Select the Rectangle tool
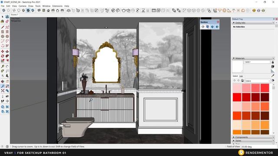This screenshot has height=156, width=278. [x=3, y=32]
